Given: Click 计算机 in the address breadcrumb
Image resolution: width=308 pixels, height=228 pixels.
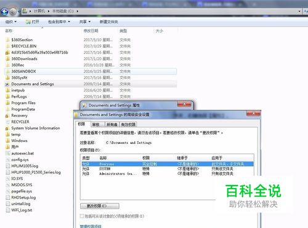Looking at the screenshot, I should [39, 11].
